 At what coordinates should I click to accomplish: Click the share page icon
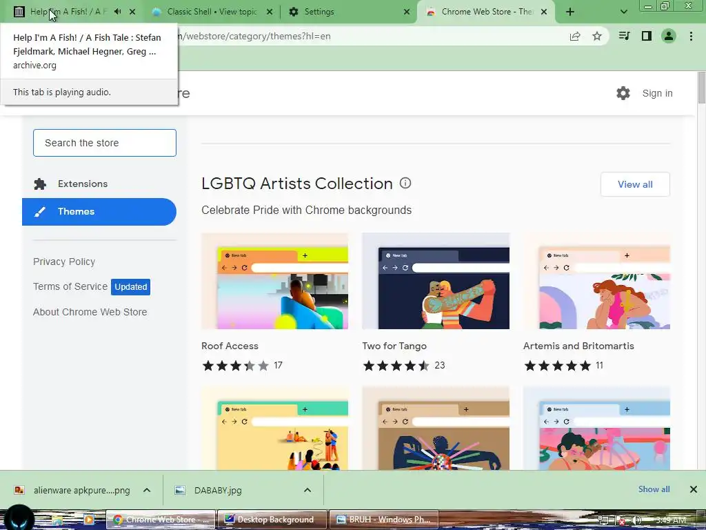(575, 36)
